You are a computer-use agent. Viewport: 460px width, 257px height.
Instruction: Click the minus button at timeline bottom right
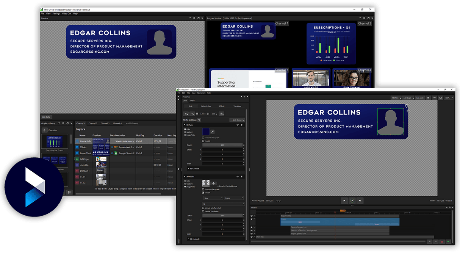tap(429, 241)
